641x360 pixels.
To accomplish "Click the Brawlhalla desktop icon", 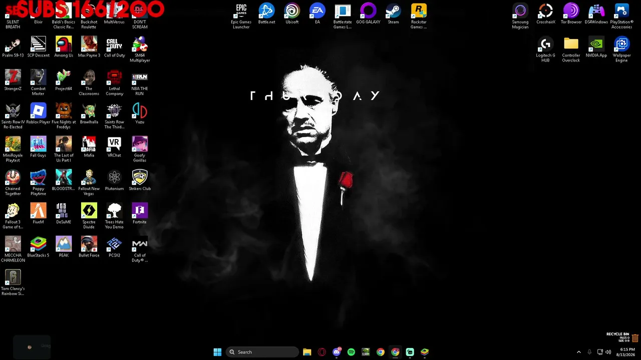I will click(89, 114).
